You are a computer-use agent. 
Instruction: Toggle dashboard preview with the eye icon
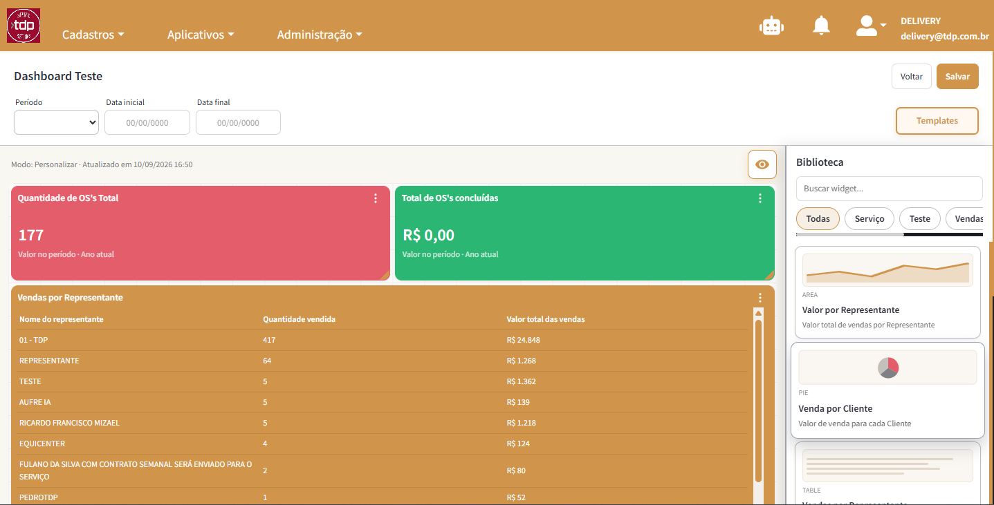(x=762, y=164)
